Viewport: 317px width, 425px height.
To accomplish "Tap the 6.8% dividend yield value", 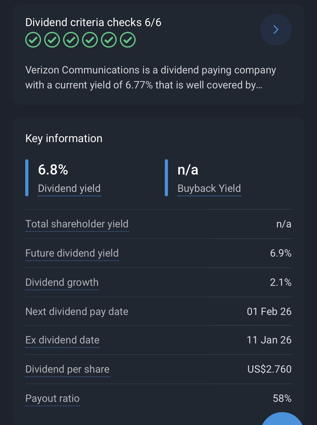I will click(x=53, y=170).
